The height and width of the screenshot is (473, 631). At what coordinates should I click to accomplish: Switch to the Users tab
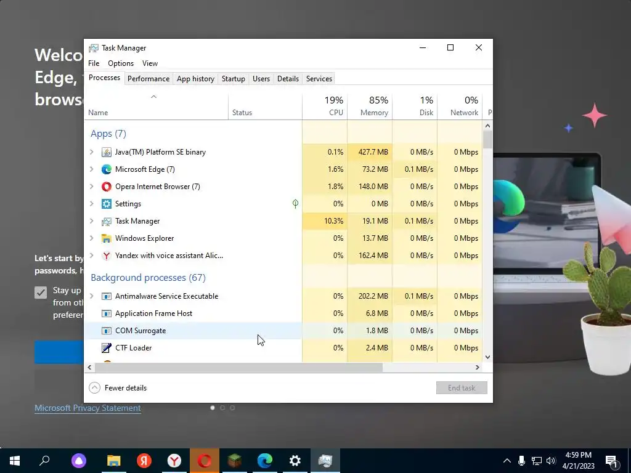coord(261,79)
